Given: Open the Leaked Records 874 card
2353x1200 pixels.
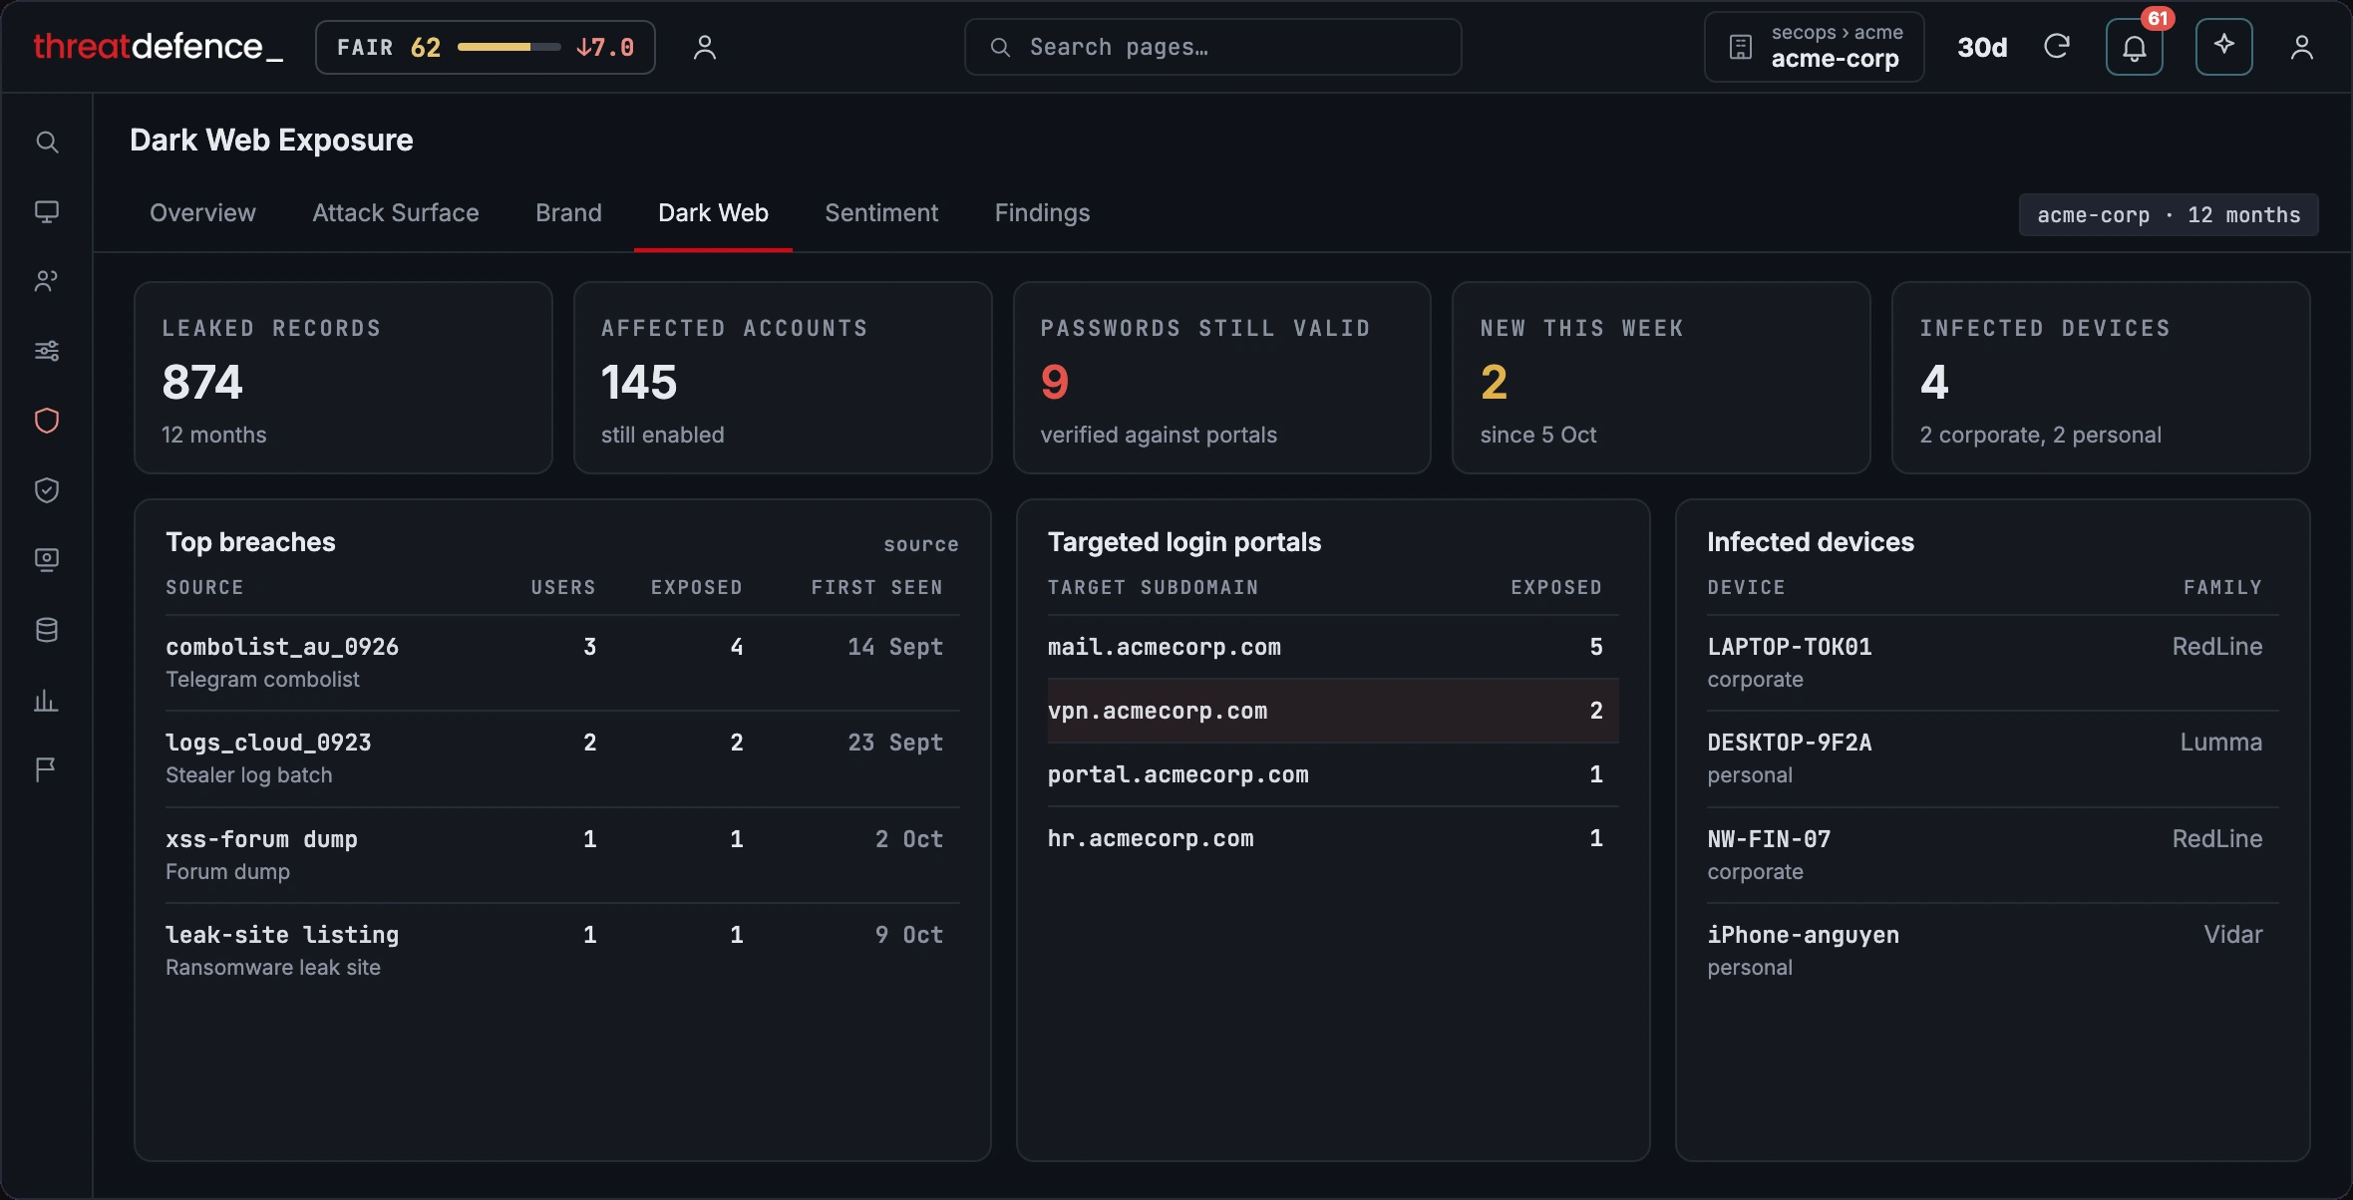Looking at the screenshot, I should pos(343,378).
